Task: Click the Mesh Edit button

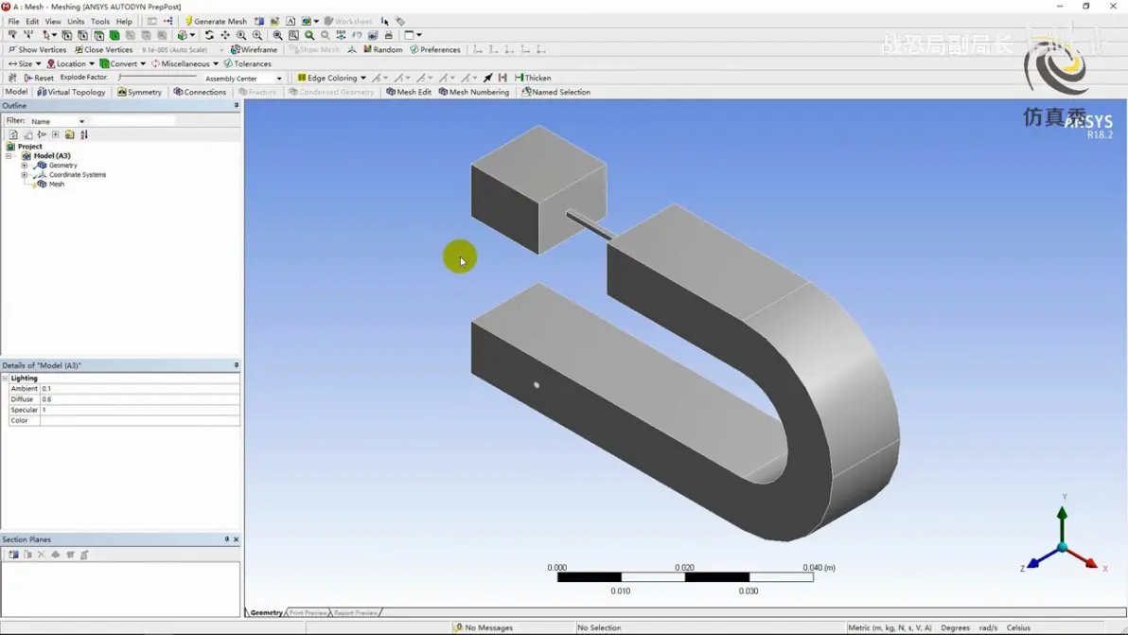Action: [409, 92]
